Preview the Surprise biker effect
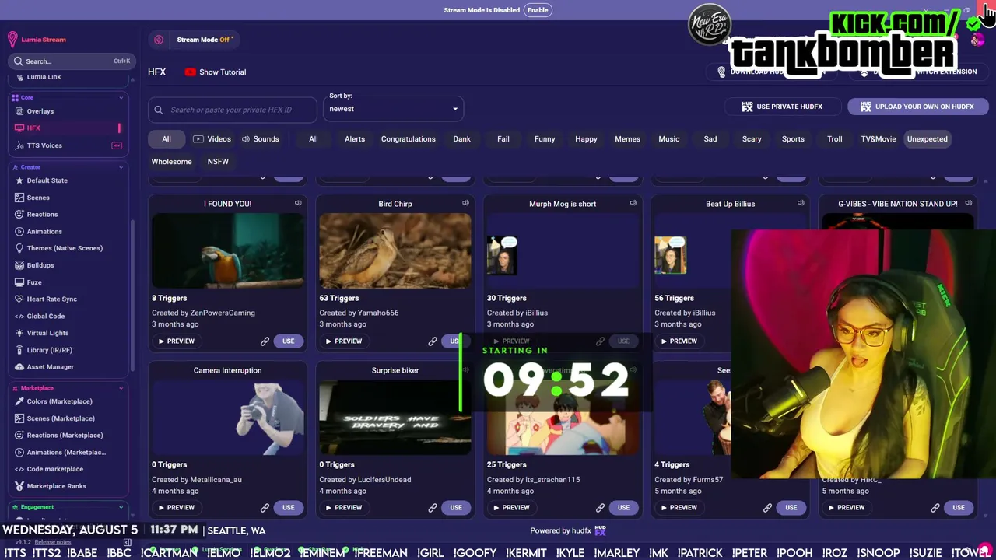This screenshot has width=996, height=560. [x=344, y=508]
